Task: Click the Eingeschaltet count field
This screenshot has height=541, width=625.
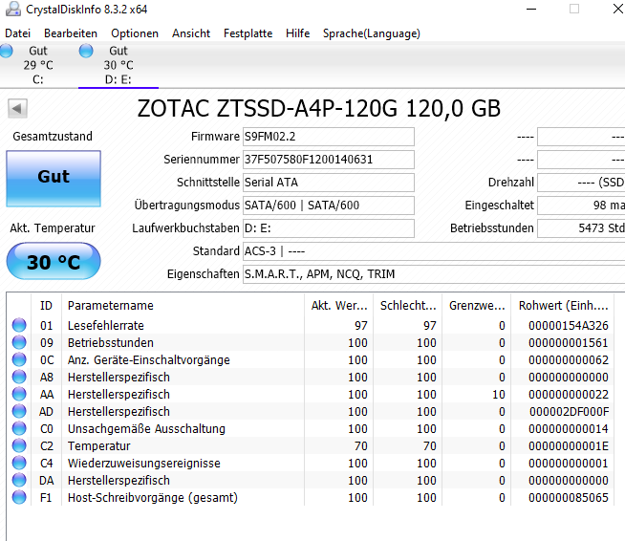Action: tap(581, 206)
